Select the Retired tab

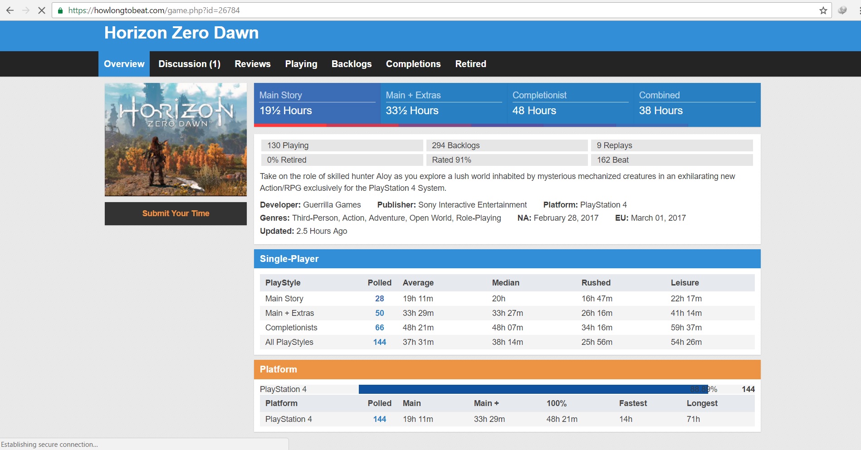[470, 64]
